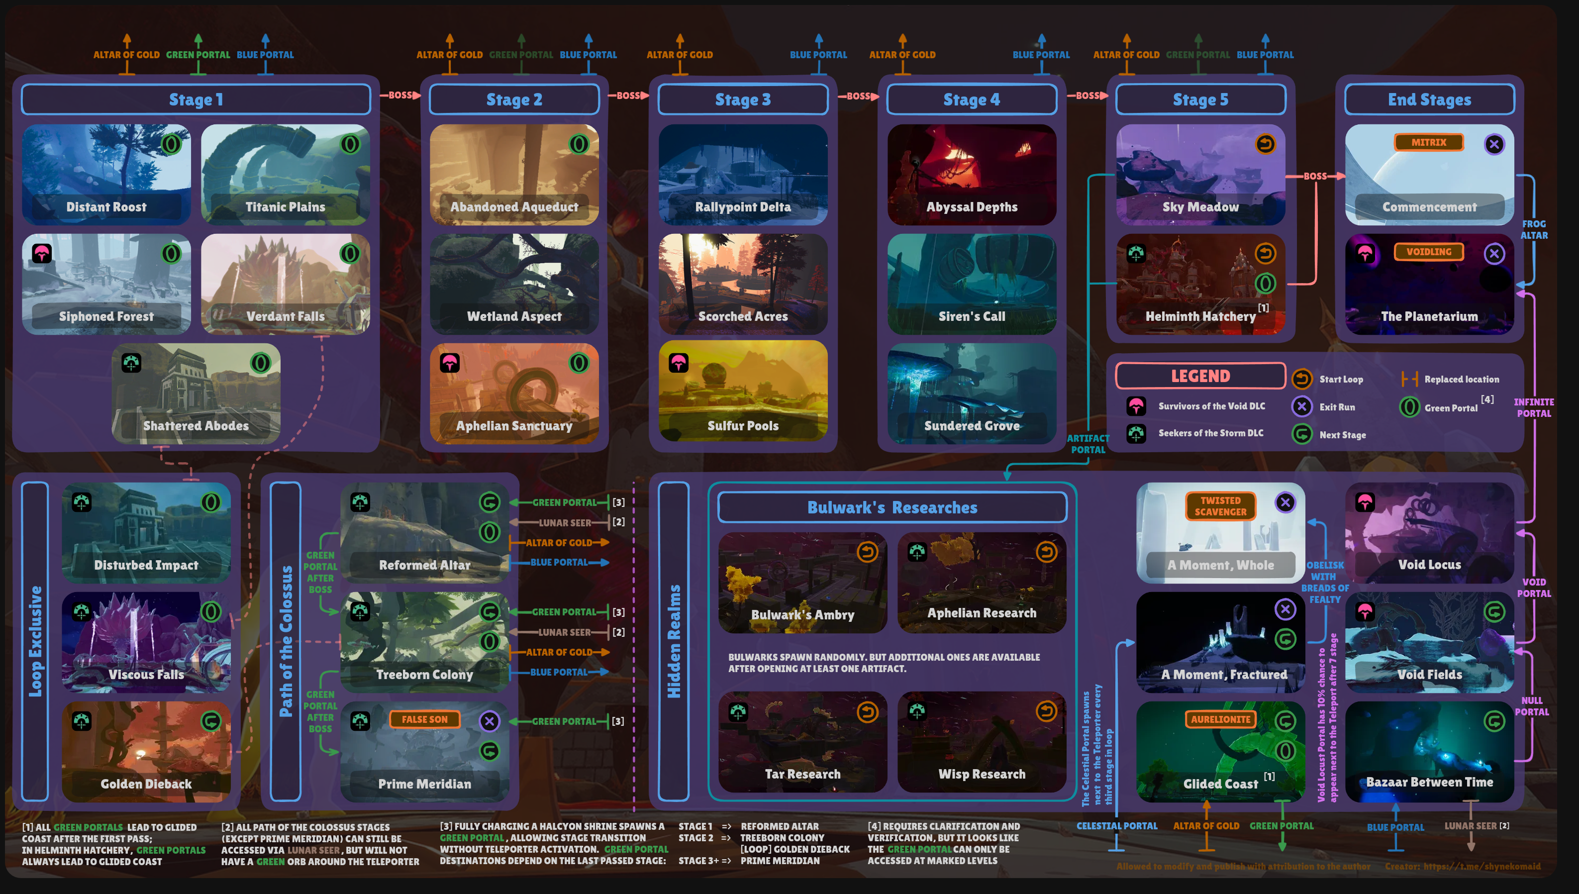Click the green portal icon on Titanic Plains
Screen dimensions: 1579x894
click(x=350, y=144)
